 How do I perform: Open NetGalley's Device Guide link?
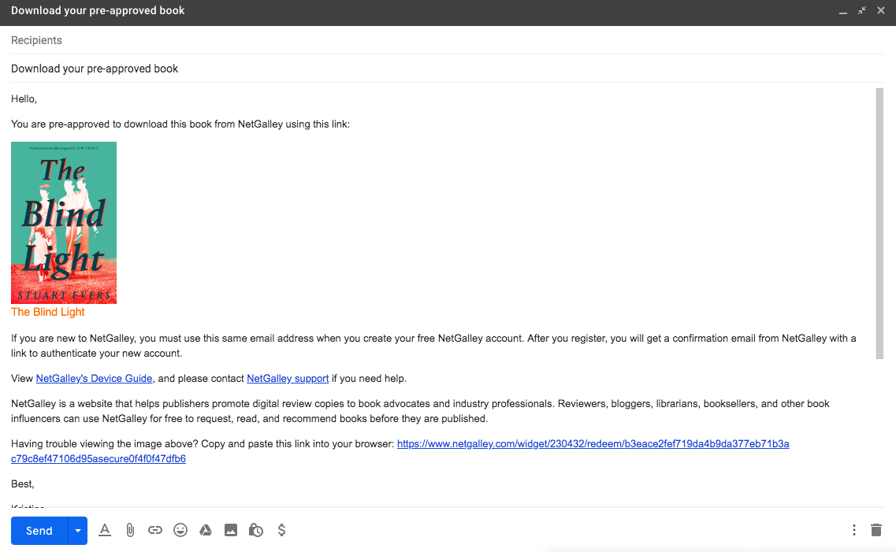point(94,378)
